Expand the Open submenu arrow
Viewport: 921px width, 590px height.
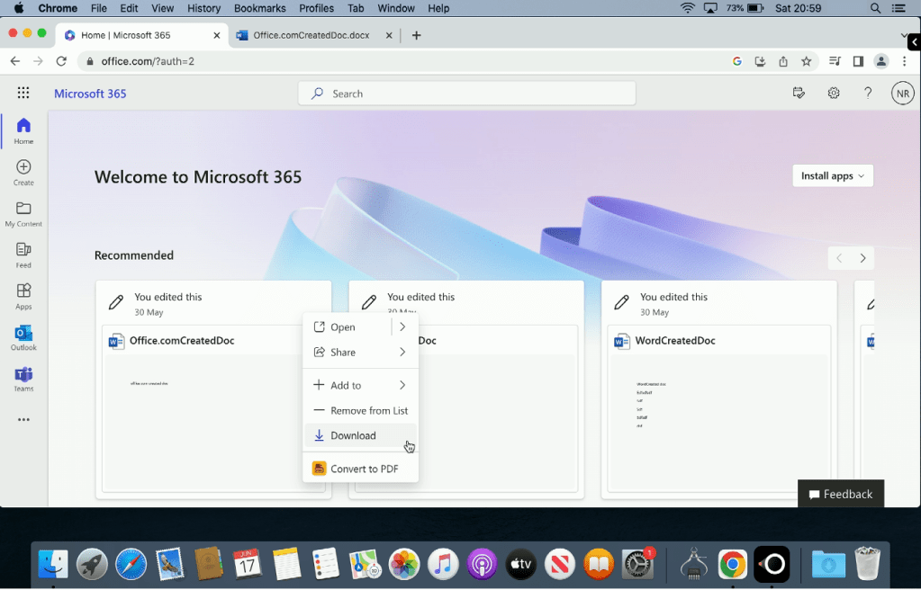coord(402,327)
